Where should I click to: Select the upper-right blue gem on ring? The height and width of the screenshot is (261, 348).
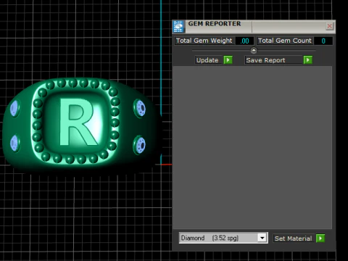140,108
